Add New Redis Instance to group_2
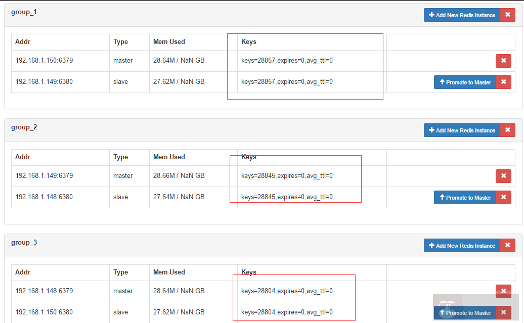 tap(462, 130)
